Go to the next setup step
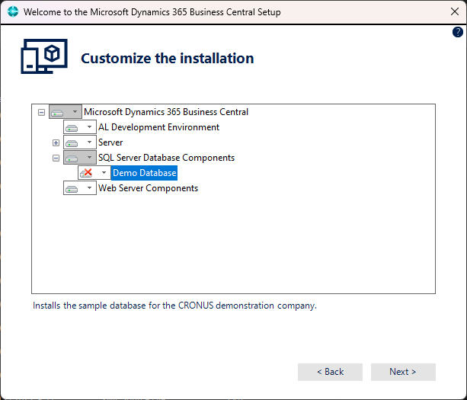This screenshot has width=467, height=400. [403, 372]
